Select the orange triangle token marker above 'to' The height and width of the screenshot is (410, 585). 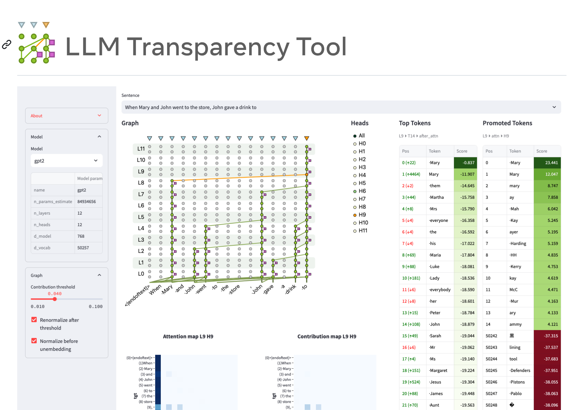coord(307,138)
